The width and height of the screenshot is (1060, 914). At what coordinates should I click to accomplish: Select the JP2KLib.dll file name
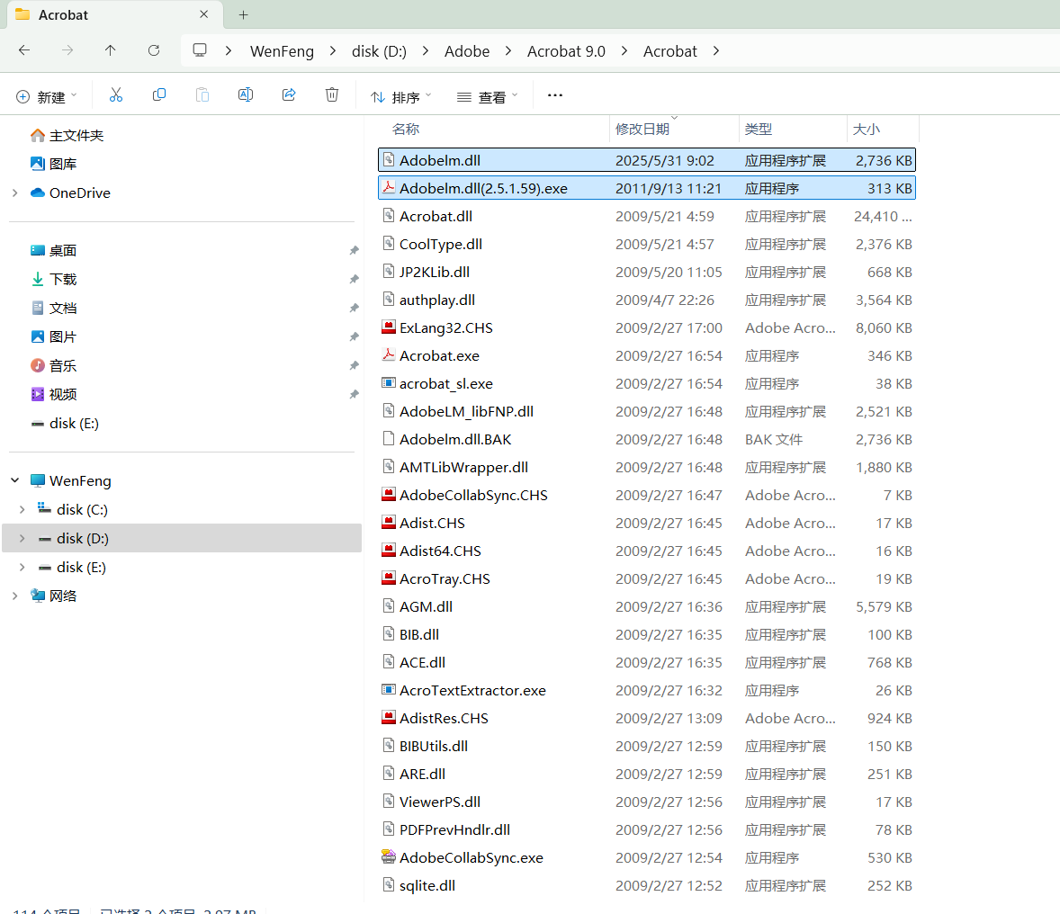(435, 272)
